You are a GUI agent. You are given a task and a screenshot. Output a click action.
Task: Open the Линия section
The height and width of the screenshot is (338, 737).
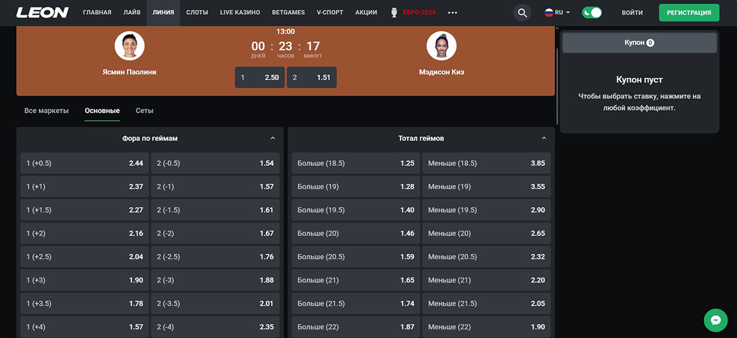163,12
